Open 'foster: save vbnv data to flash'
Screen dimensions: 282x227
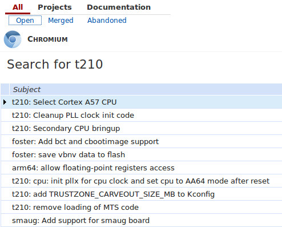tap(69, 155)
